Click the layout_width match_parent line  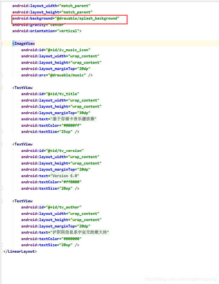pos(51,6)
